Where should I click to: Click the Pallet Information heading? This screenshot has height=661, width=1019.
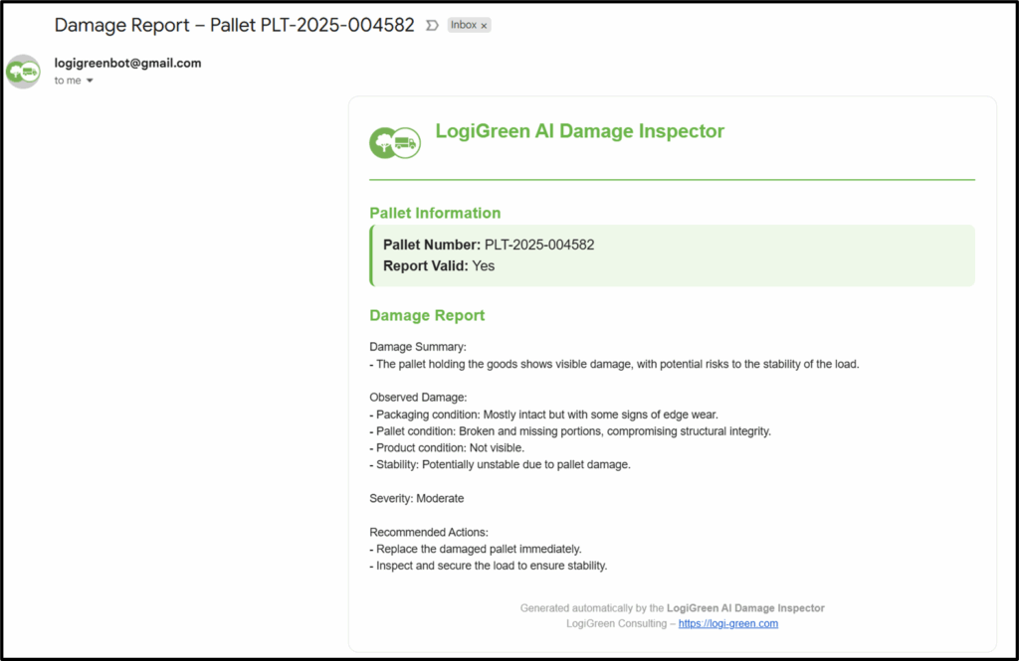(x=435, y=213)
